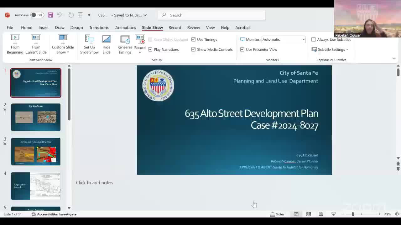Click the Hide Slide button
Screen dimensions: 401x225
107,44
